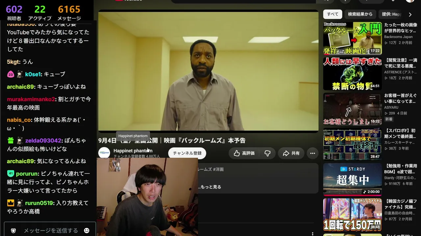The height and width of the screenshot is (236, 421).
Task: Open the video titled 【スパロボF】初期メンで最終面…
Action: pos(401,134)
